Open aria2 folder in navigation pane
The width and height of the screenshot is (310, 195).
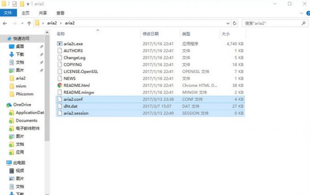tap(21, 78)
